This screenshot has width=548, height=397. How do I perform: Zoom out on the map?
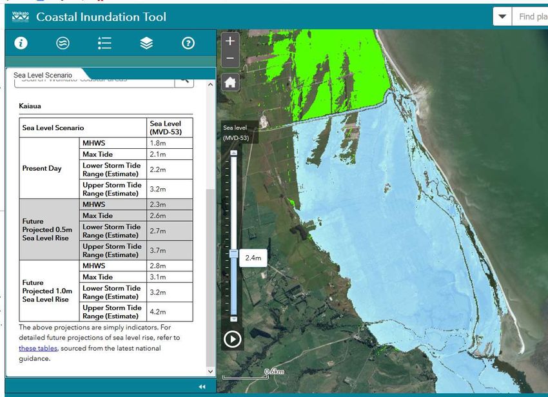coord(230,59)
